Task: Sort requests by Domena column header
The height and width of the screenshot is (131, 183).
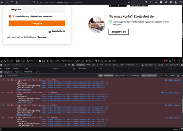Action: pos(18,69)
